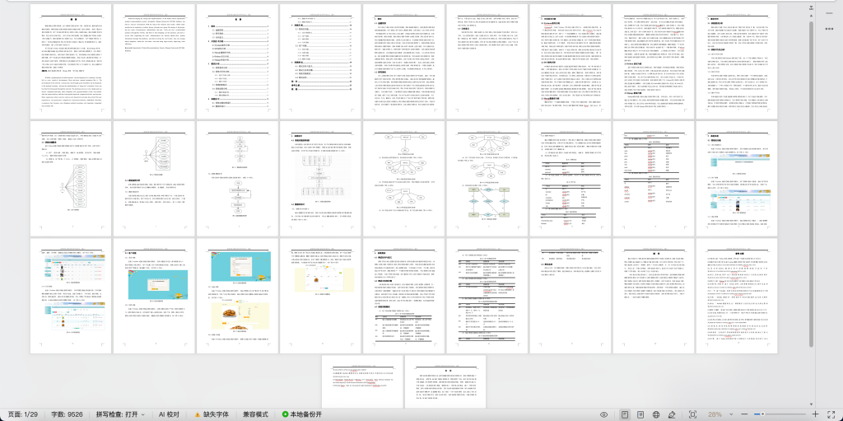Click the table of contents page thumbnail
The height and width of the screenshot is (421, 843).
pyautogui.click(x=238, y=61)
